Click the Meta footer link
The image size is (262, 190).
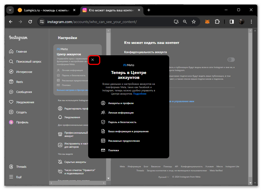[122, 166]
